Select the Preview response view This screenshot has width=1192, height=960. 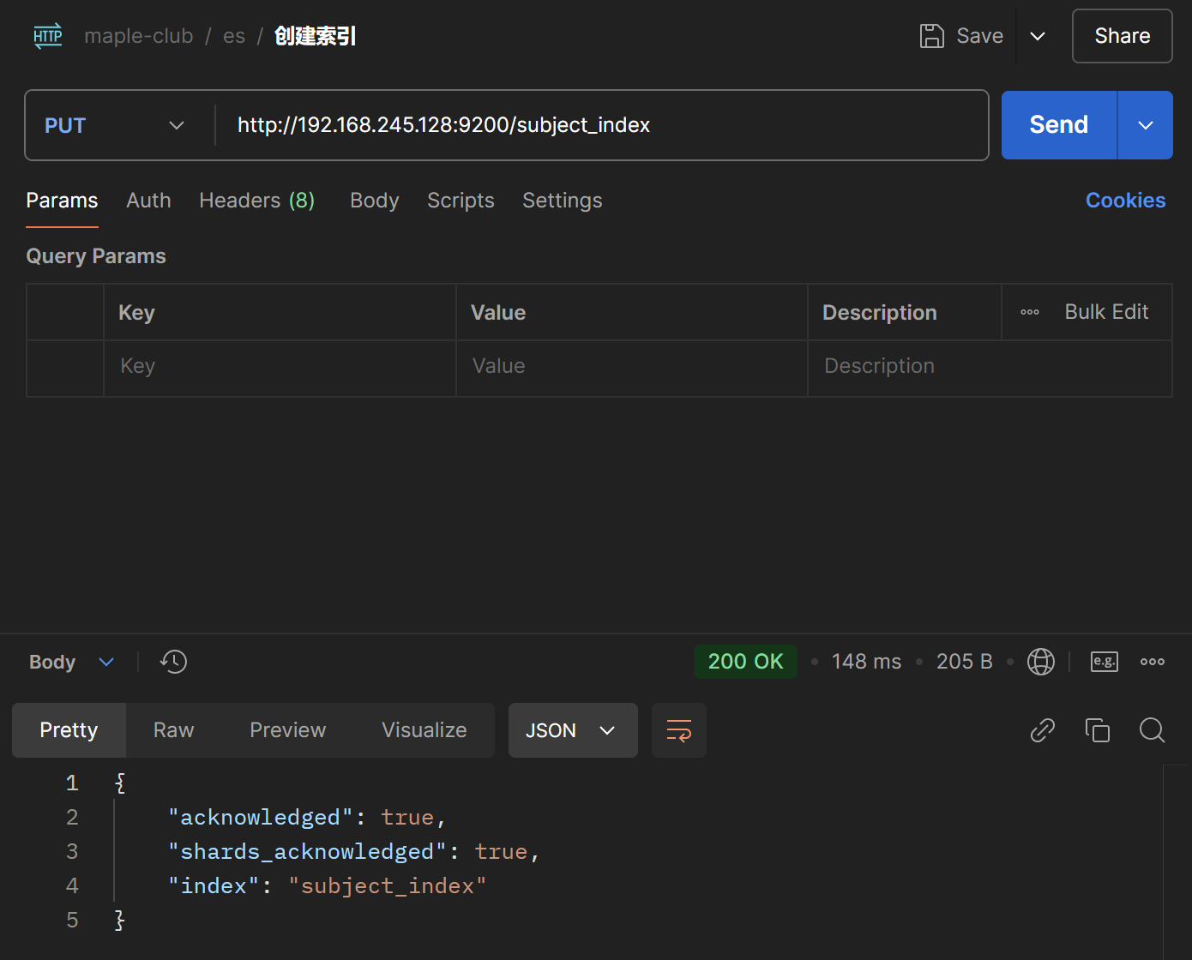[288, 730]
